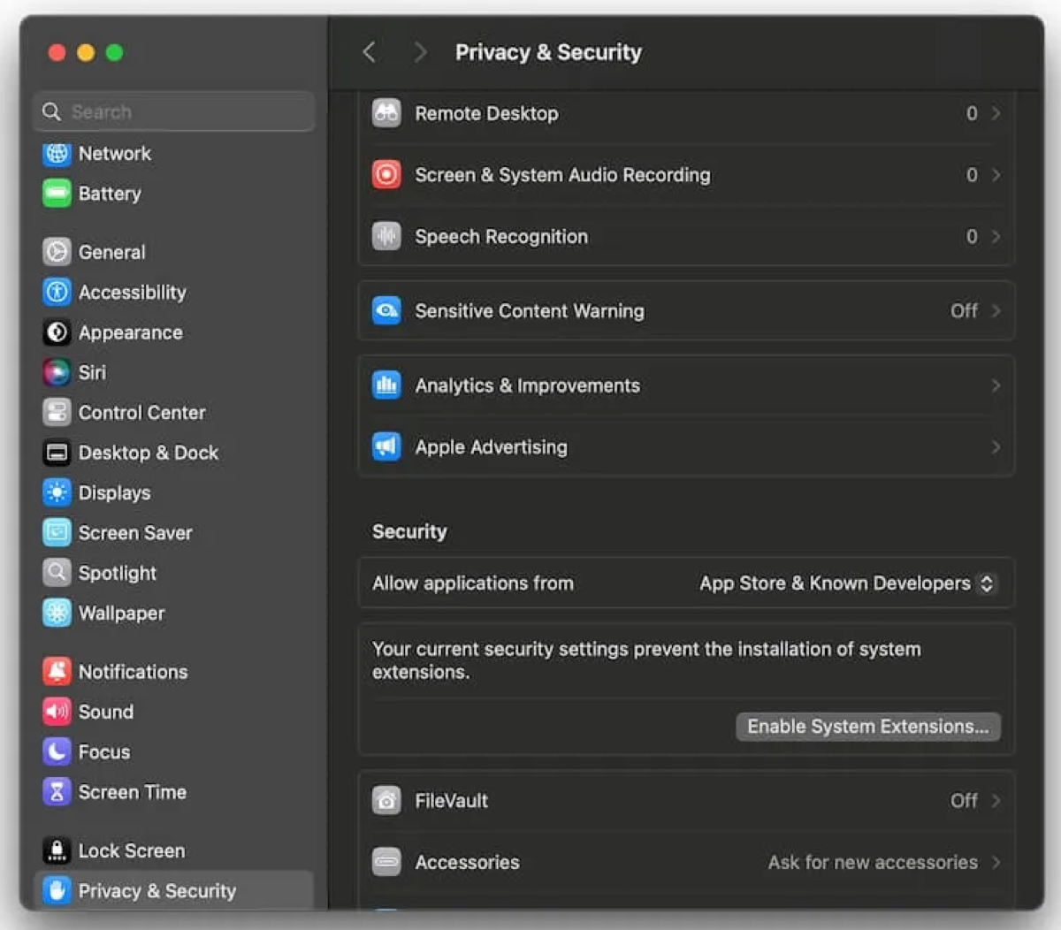Click the Focus moon icon
Viewport: 1061px width, 930px height.
tap(57, 751)
